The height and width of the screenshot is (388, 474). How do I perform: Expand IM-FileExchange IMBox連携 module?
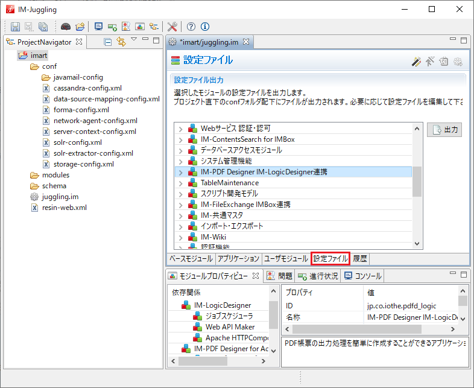point(180,205)
